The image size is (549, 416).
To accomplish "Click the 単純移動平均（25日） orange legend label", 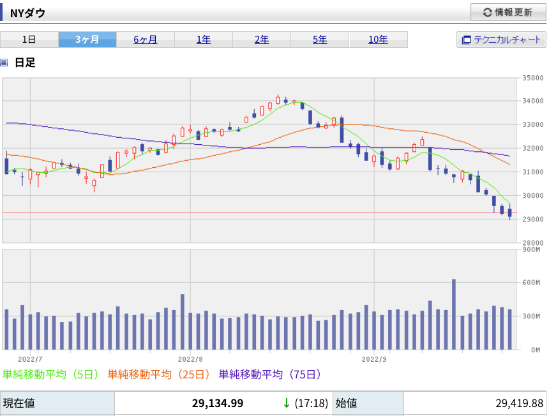I will [159, 375].
